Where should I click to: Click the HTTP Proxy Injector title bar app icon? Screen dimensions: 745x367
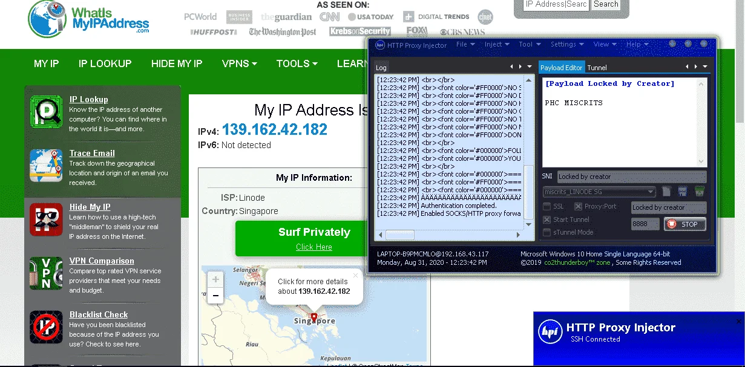coord(380,45)
